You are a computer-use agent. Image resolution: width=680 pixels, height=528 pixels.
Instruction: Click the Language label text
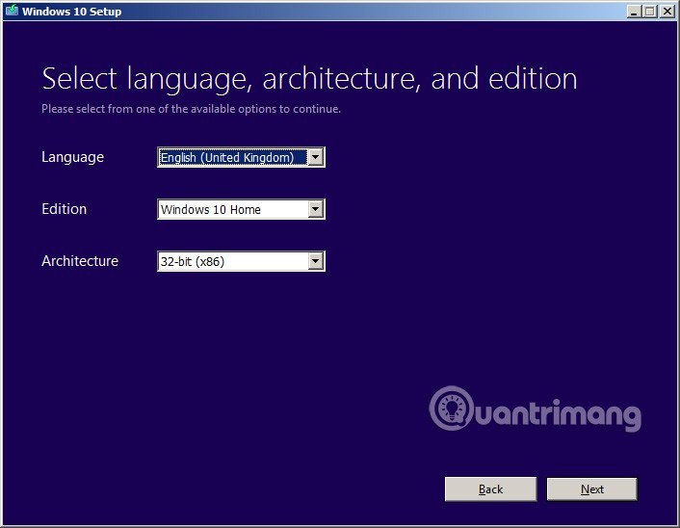click(x=73, y=157)
